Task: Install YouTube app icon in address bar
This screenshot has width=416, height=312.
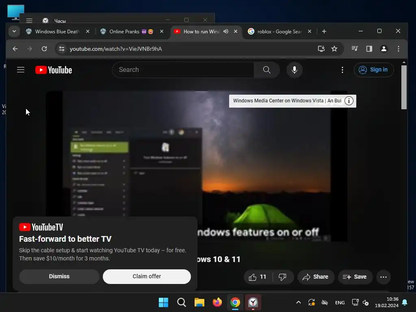Action: click(321, 49)
